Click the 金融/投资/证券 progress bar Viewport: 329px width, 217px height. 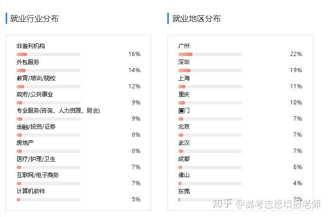click(x=48, y=135)
